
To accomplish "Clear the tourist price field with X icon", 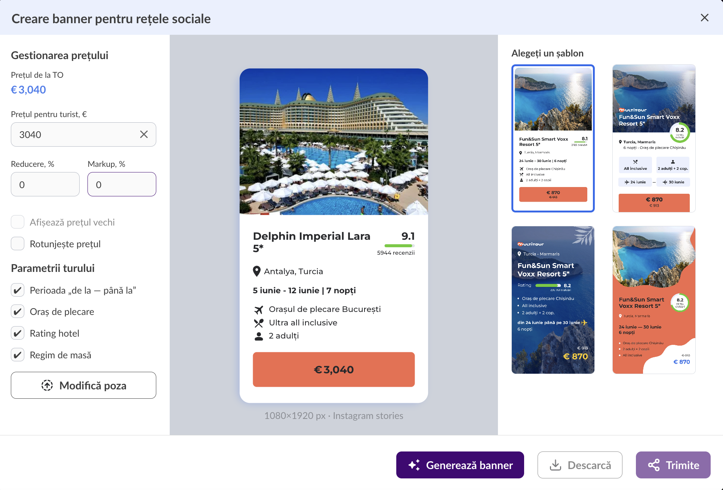I will point(144,134).
